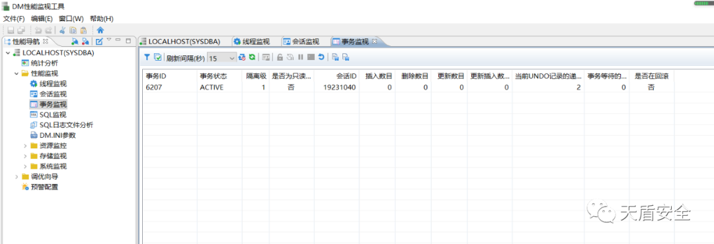This screenshot has width=714, height=244.
Task: Stop auto refresh icon beside interval
Action: click(242, 57)
